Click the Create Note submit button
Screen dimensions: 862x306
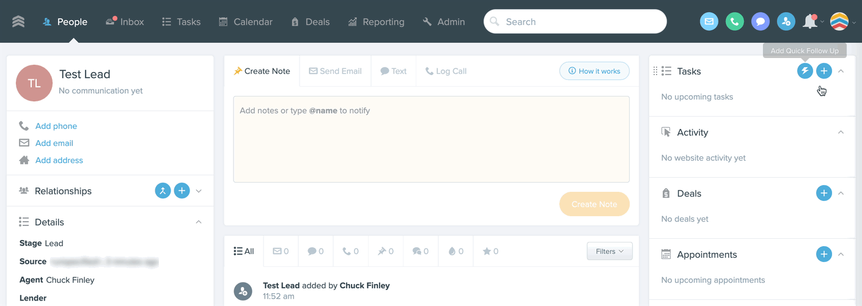pyautogui.click(x=594, y=204)
